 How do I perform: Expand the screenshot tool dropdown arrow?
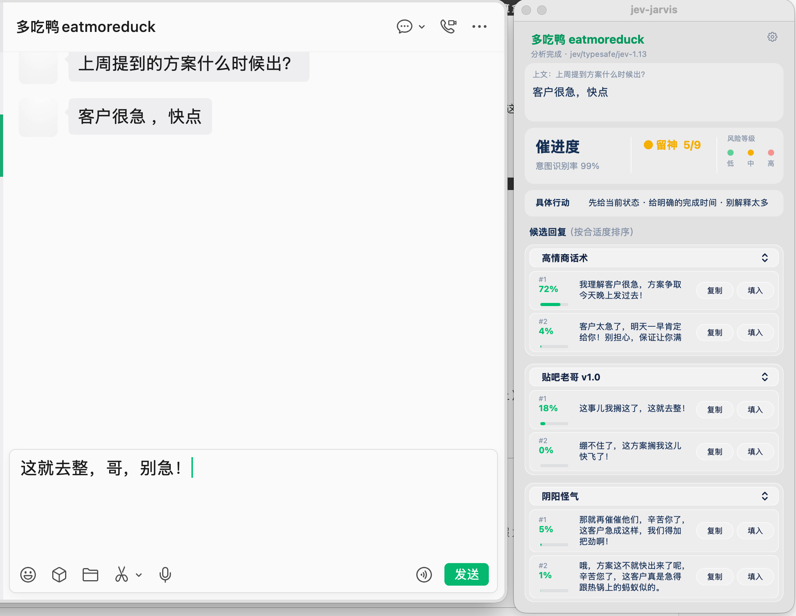pos(139,575)
